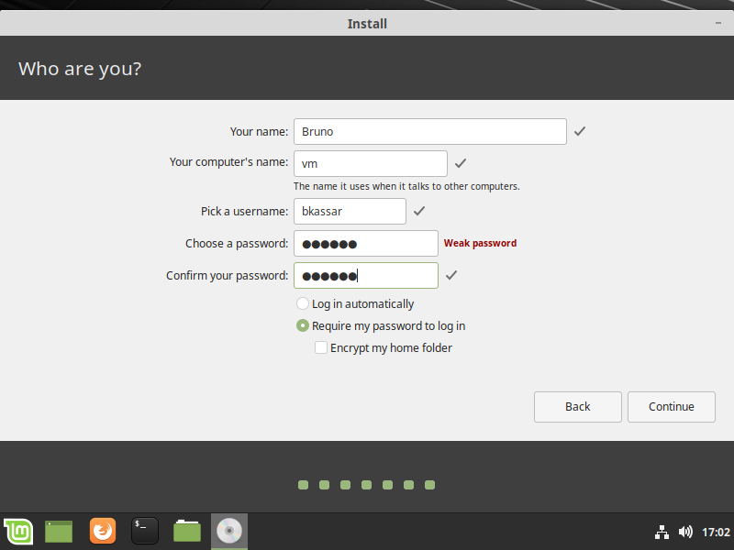This screenshot has width=734, height=550.
Task: Click the Install window title
Action: [x=367, y=24]
